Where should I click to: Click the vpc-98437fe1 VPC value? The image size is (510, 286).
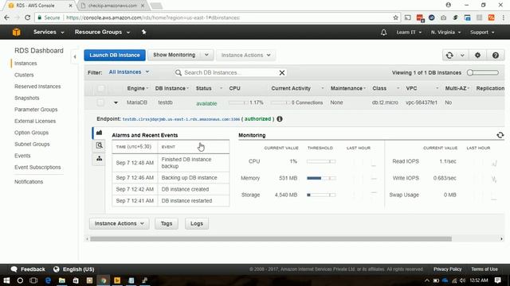point(422,102)
